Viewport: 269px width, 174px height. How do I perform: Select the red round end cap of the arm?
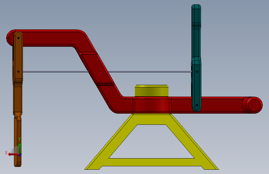click(254, 105)
